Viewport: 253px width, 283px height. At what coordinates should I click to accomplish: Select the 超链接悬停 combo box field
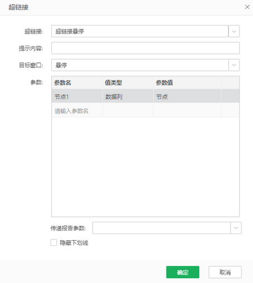[140, 31]
